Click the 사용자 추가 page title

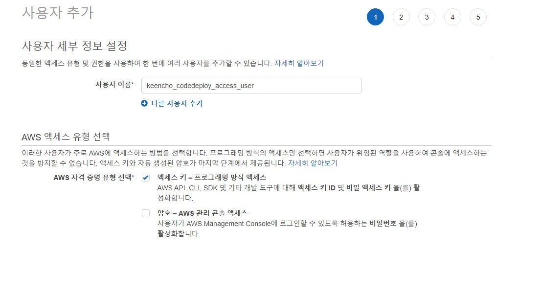click(x=58, y=13)
